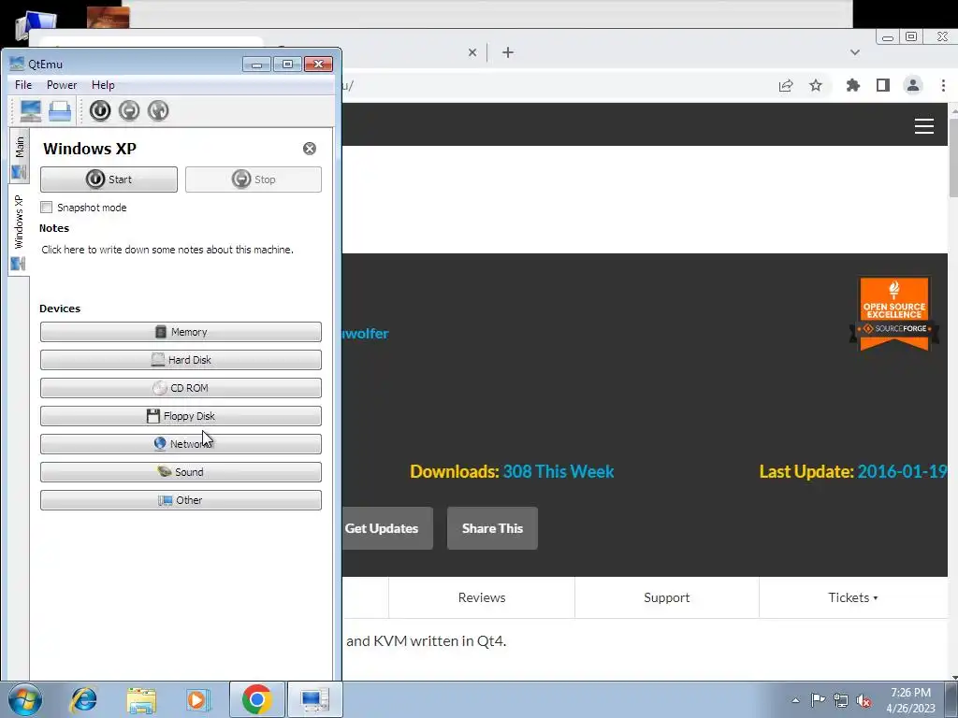Open the Chrome extensions puzzle icon
Screen dimensions: 958x718
coord(853,85)
